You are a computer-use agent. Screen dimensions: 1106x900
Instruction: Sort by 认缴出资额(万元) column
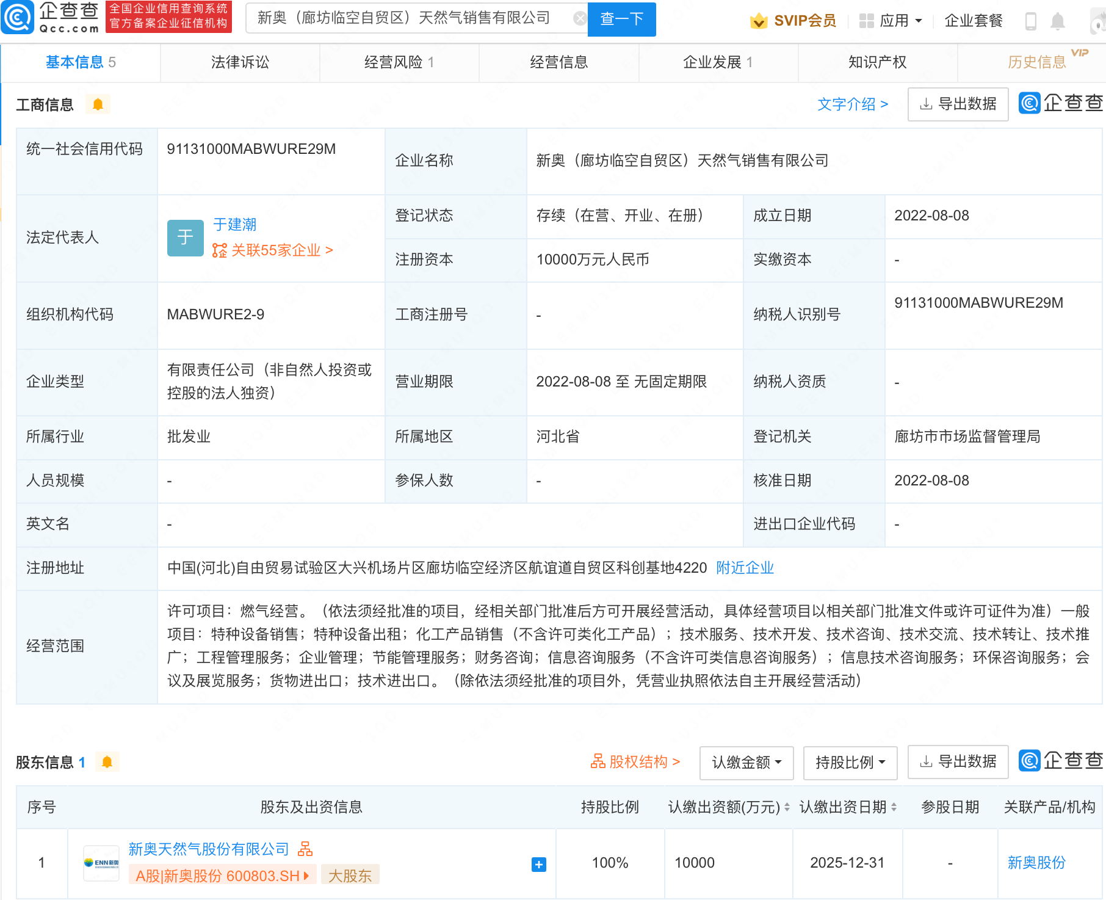pyautogui.click(x=787, y=807)
